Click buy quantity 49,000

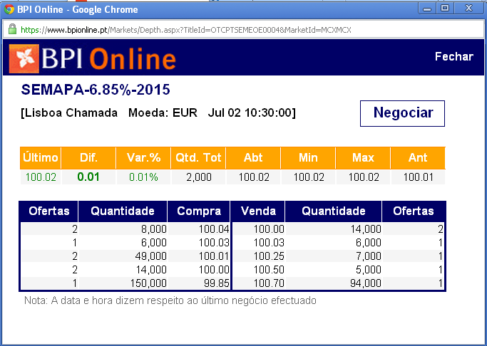point(150,256)
